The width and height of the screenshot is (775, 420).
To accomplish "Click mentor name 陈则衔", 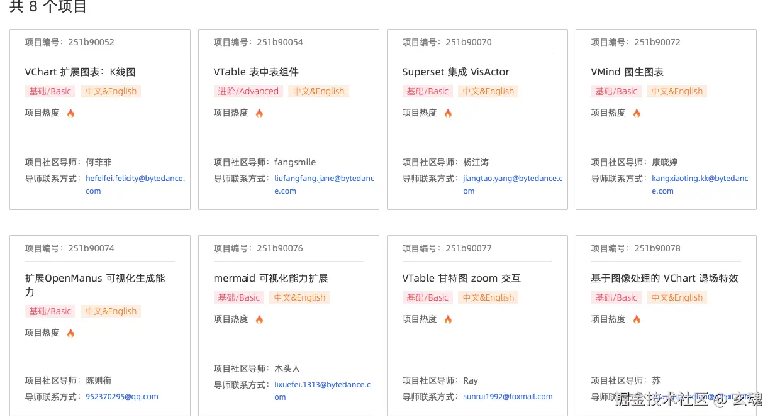I will tap(99, 380).
